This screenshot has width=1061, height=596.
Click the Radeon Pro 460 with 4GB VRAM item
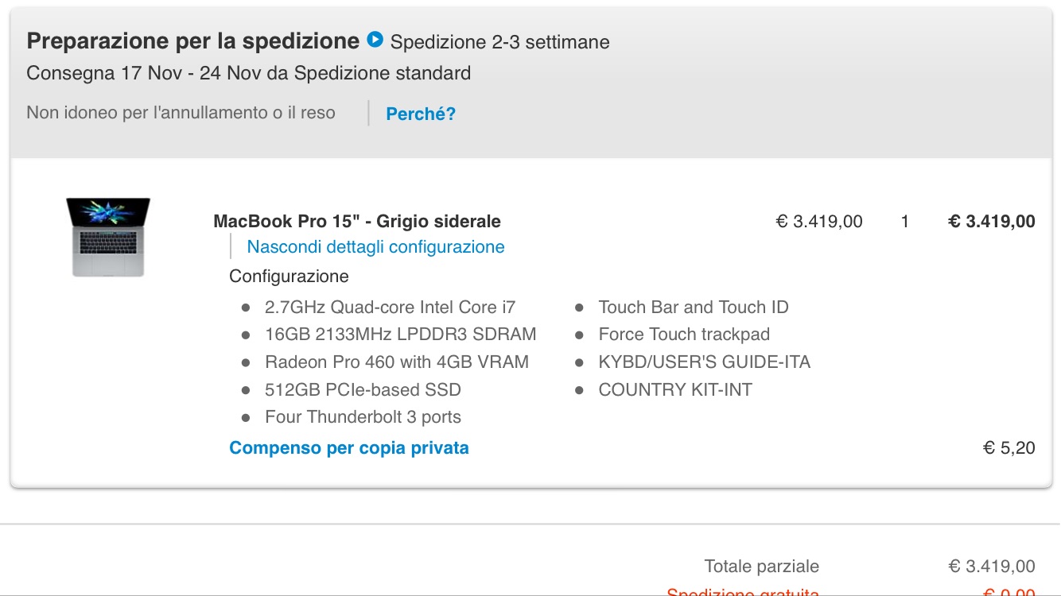pyautogui.click(x=397, y=362)
